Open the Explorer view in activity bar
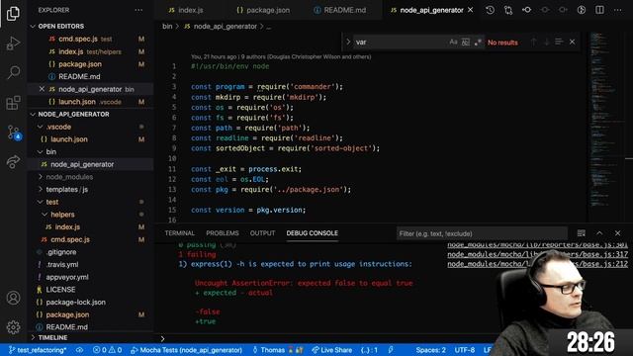633x356 pixels. click(x=13, y=13)
